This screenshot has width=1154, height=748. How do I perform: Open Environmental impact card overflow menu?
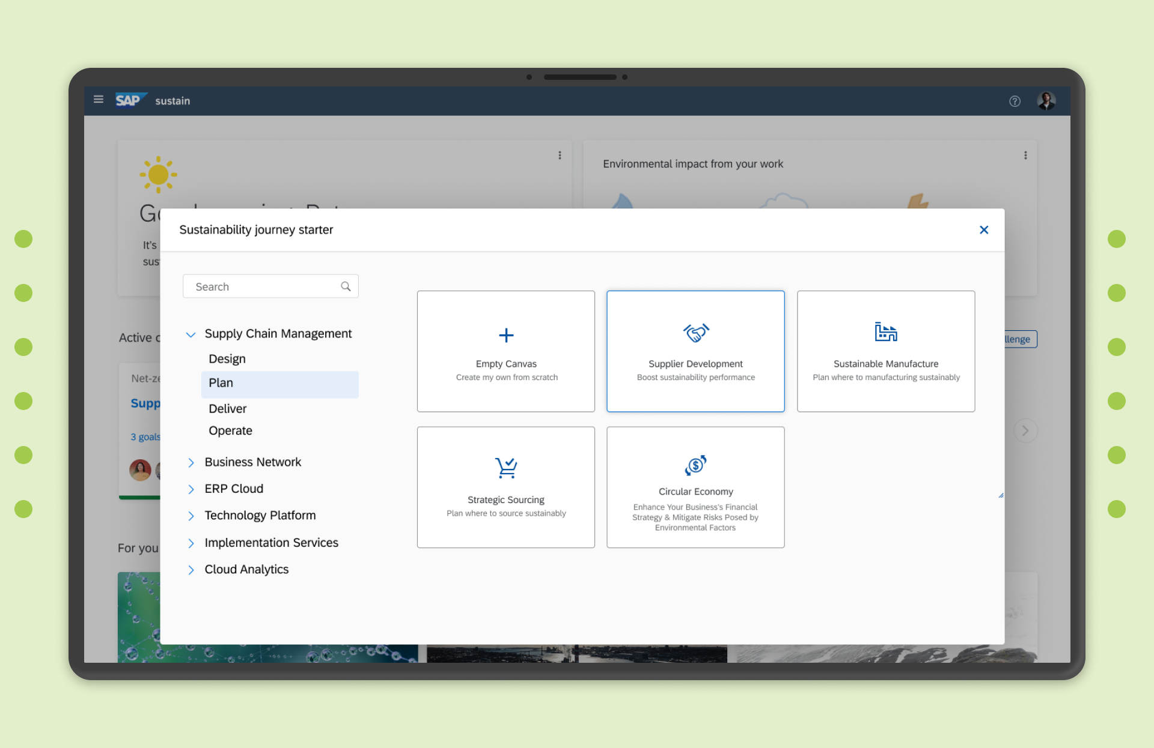[x=1025, y=155]
